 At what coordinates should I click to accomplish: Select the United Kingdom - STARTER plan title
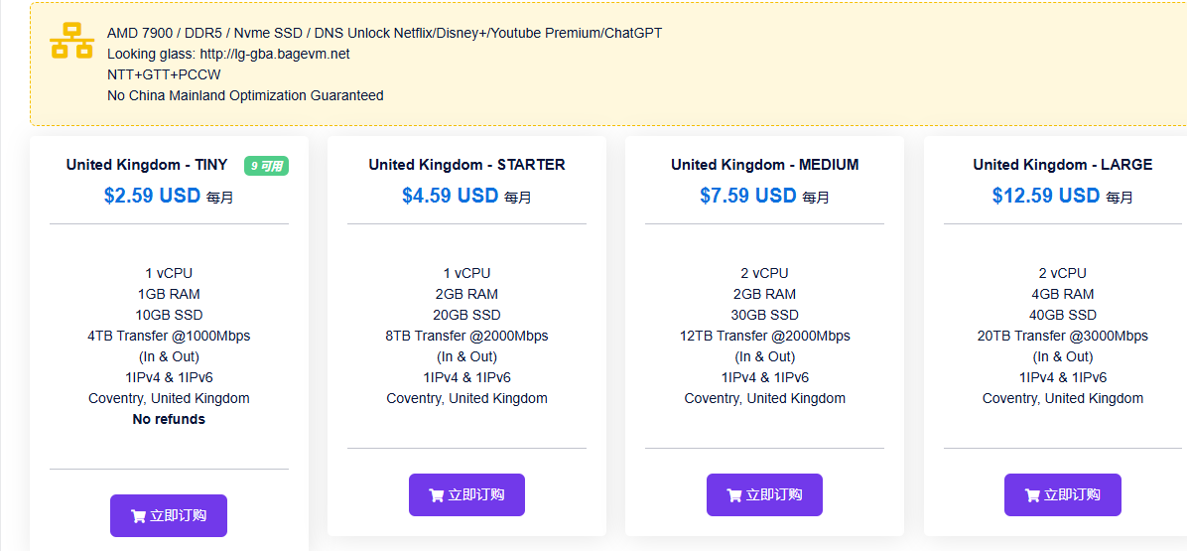pos(466,165)
